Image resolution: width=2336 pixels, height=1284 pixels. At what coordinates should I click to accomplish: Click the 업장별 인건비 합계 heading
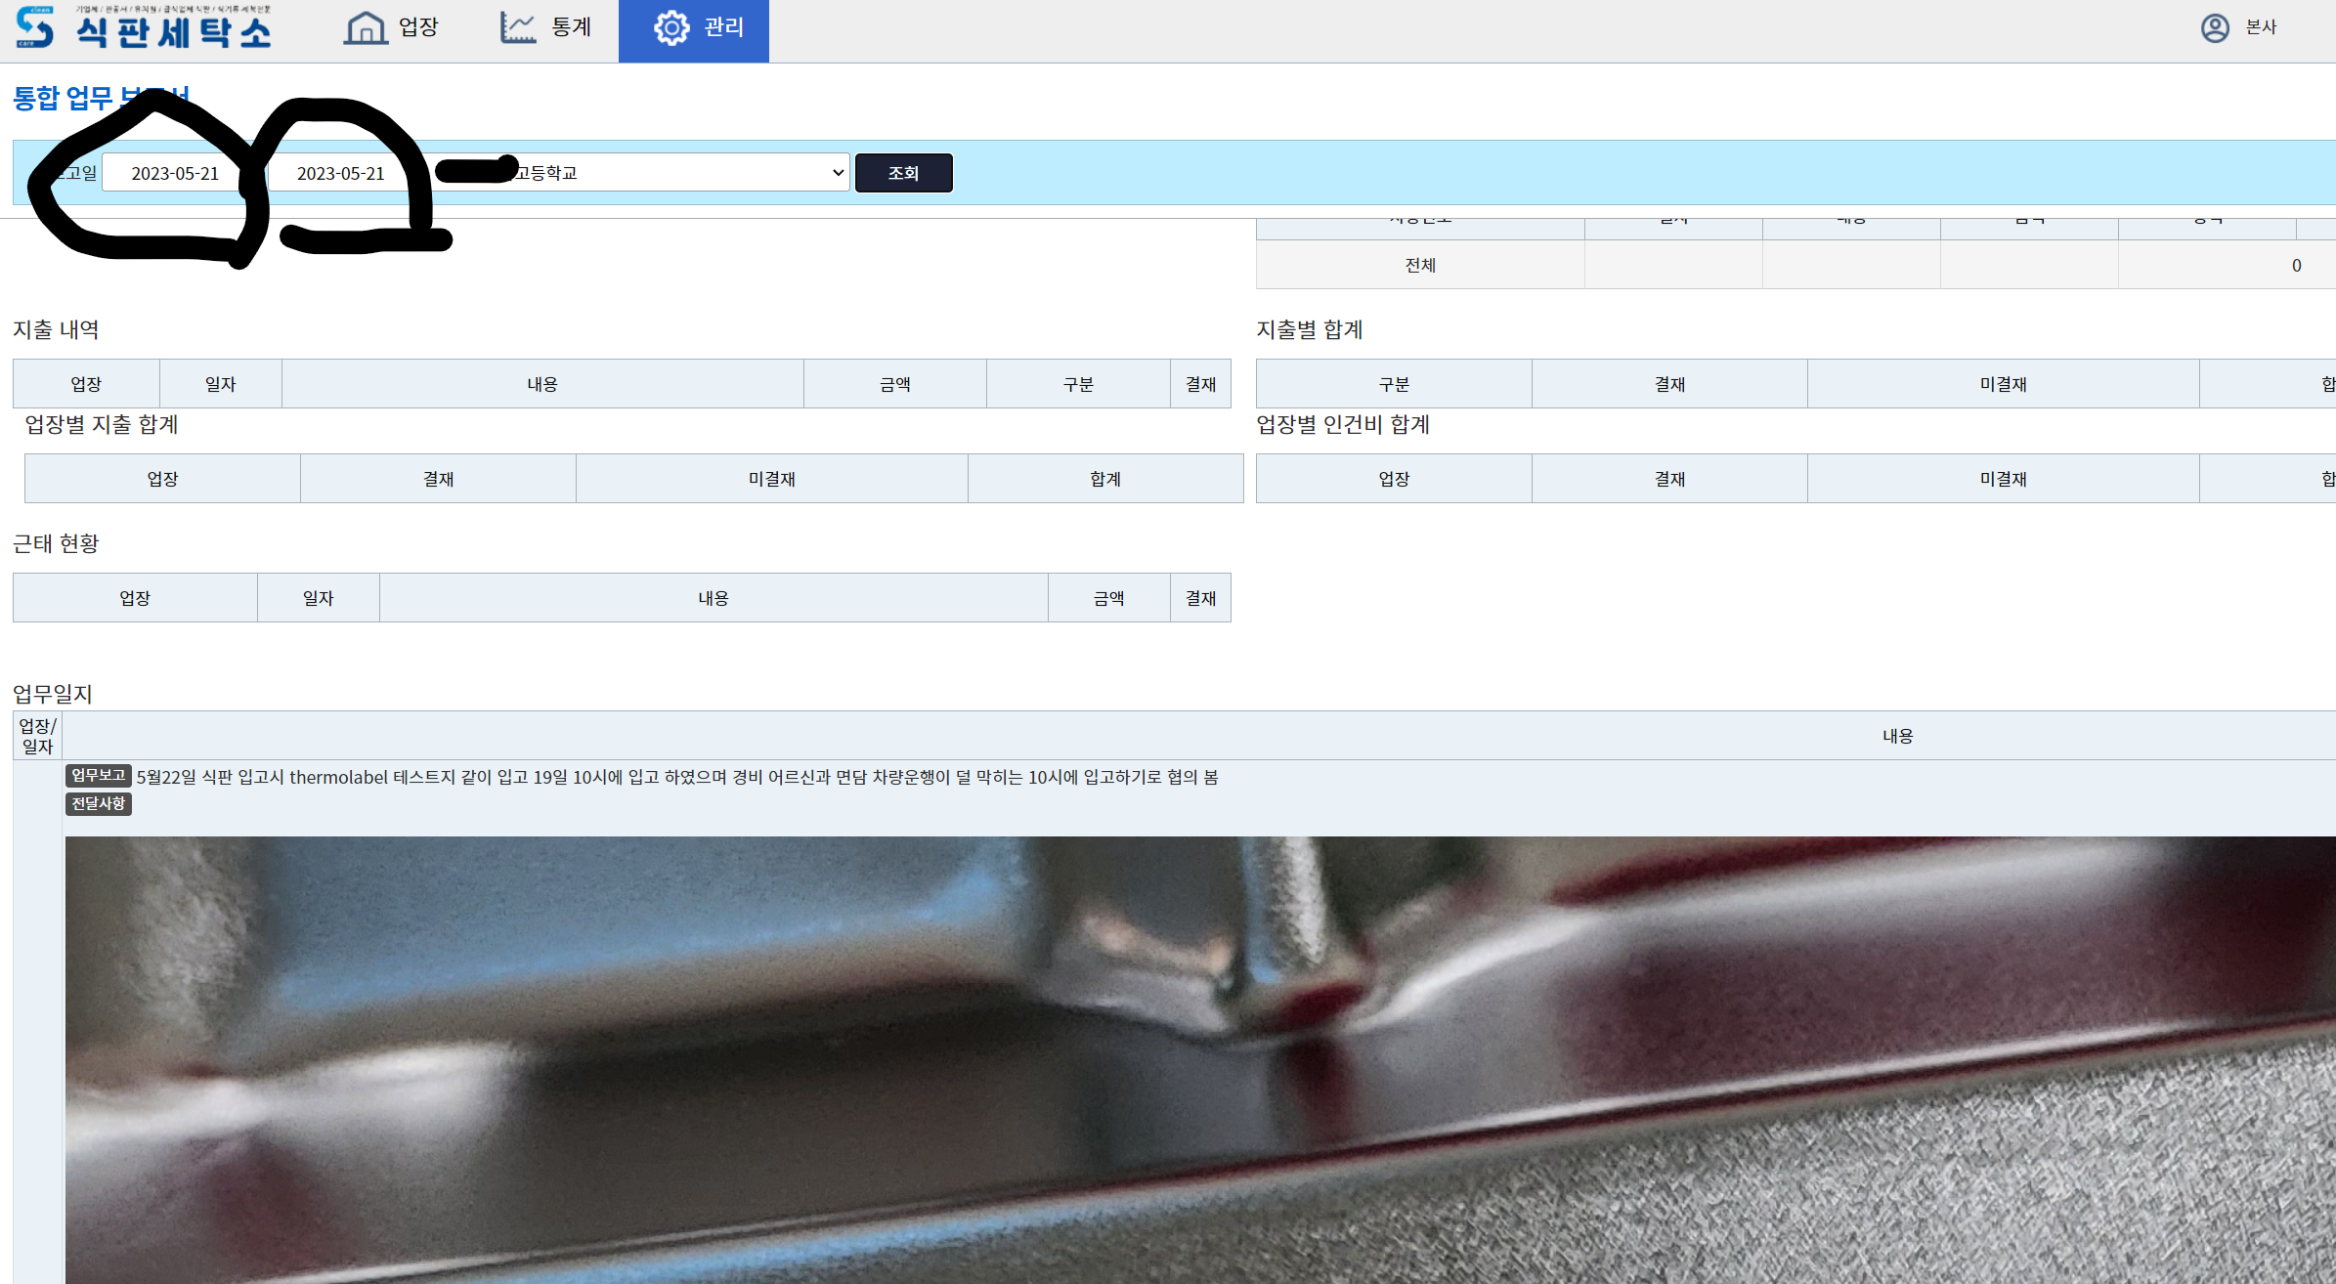pos(1343,425)
